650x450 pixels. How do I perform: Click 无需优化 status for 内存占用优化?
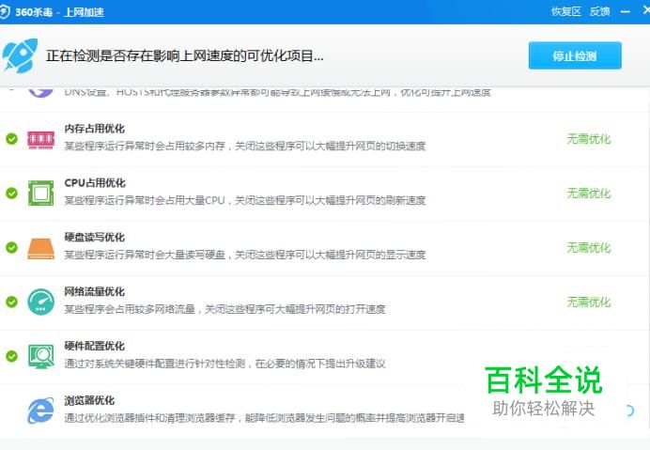coord(589,139)
